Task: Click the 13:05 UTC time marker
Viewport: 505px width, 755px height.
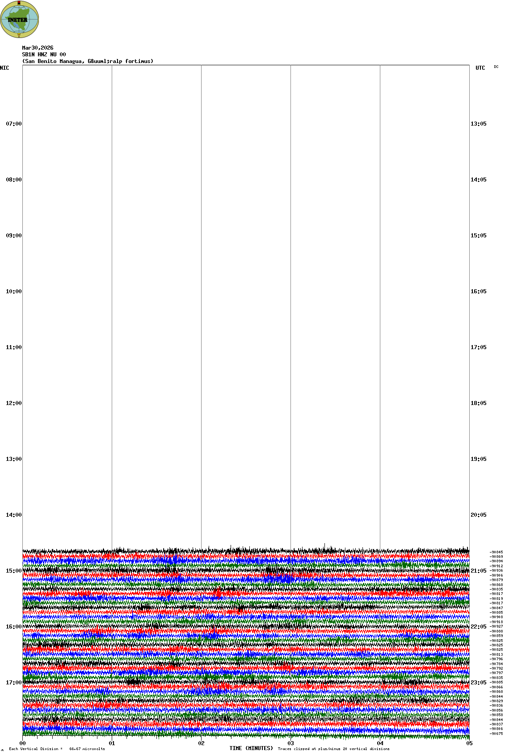Action: tap(478, 124)
